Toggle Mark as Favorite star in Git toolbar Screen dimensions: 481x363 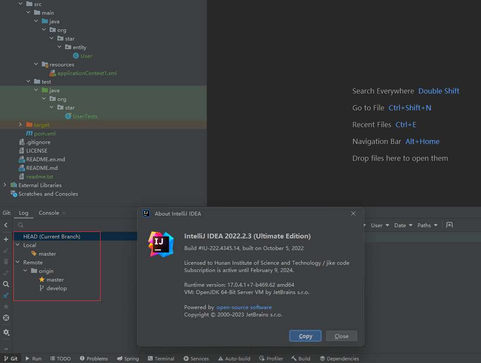coord(6,307)
